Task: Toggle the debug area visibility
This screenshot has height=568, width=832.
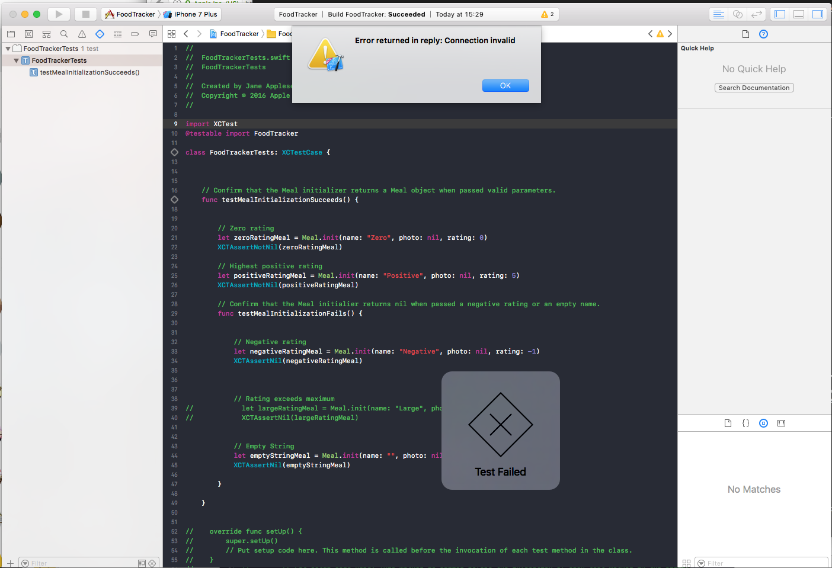Action: point(799,14)
